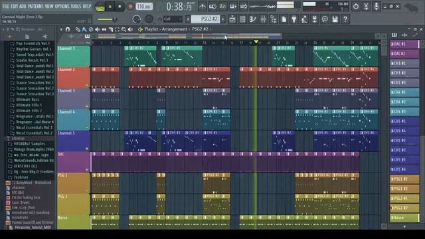This screenshot has height=239, width=425.
Task: Click the tempo tapper icon
Action: pos(304,19)
